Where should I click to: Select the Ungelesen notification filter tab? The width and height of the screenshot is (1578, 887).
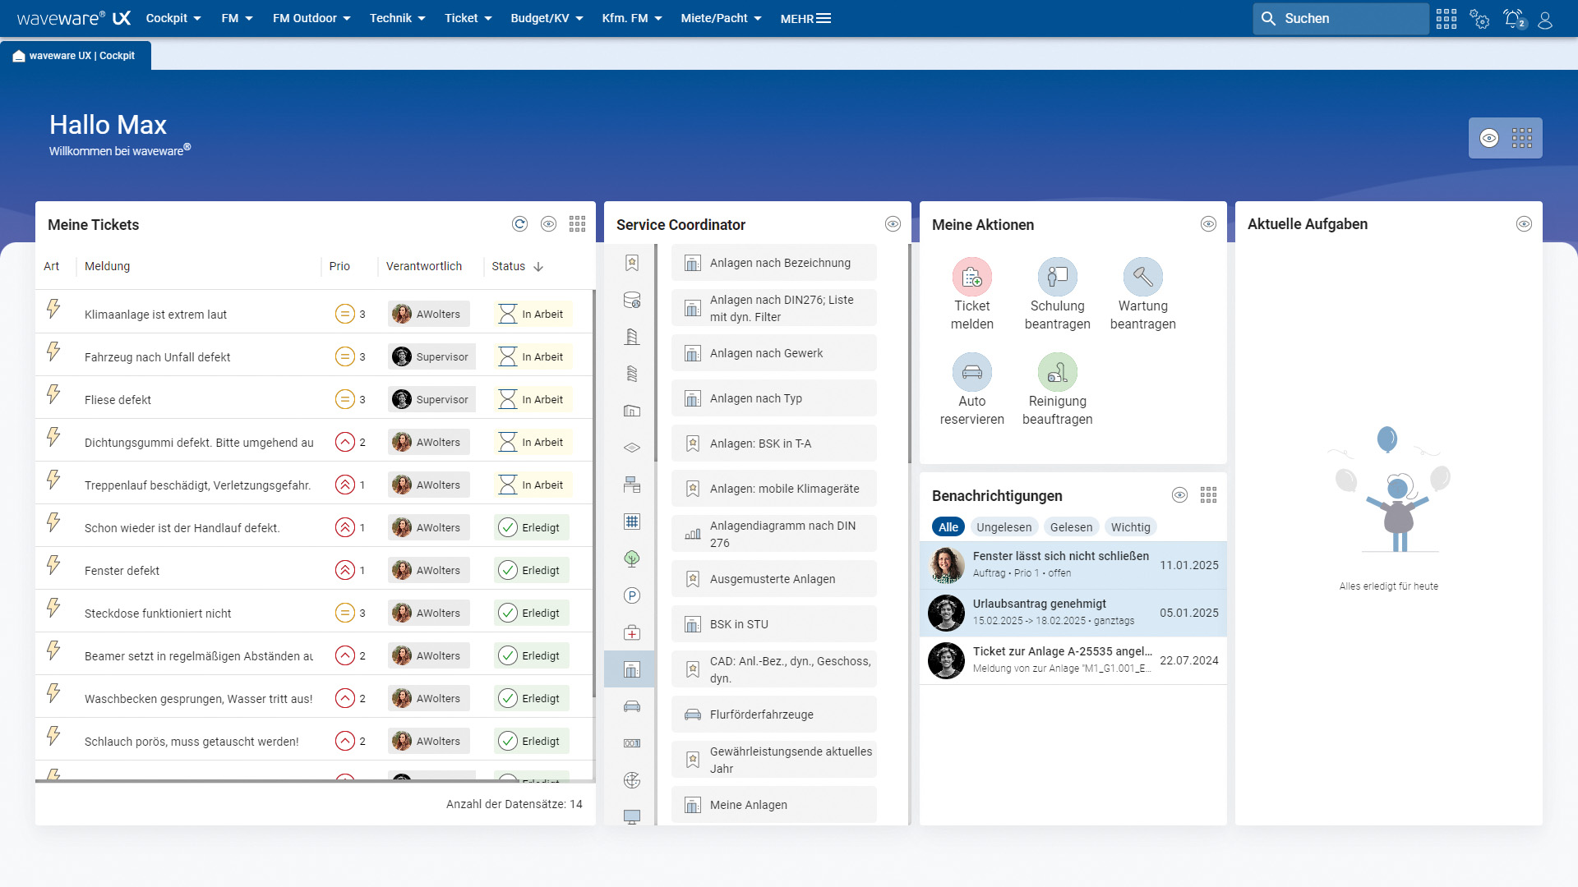pos(1004,527)
